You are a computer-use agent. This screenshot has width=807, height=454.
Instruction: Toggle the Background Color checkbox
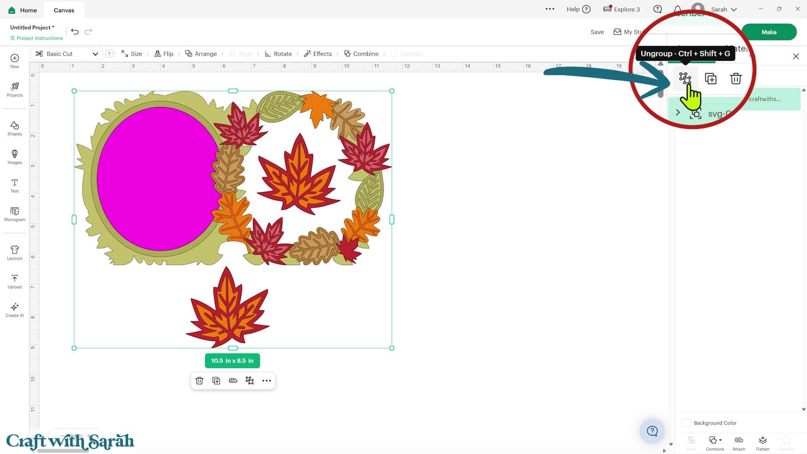pos(686,423)
